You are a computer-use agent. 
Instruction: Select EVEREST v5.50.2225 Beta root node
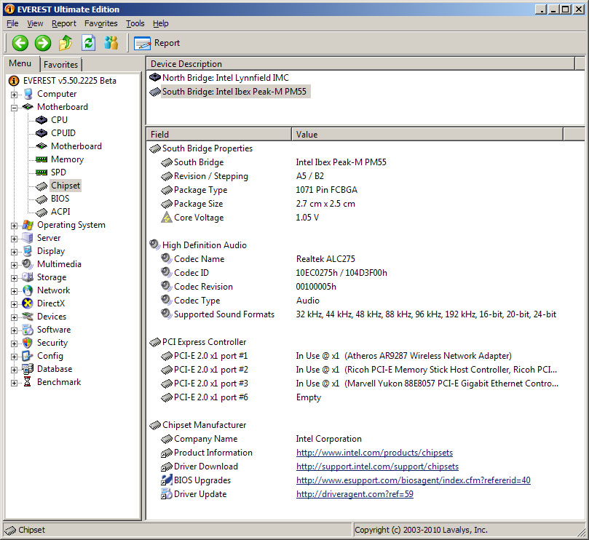63,81
